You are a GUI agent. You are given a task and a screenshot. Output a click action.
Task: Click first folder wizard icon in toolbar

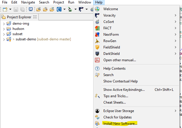(x=38, y=9)
